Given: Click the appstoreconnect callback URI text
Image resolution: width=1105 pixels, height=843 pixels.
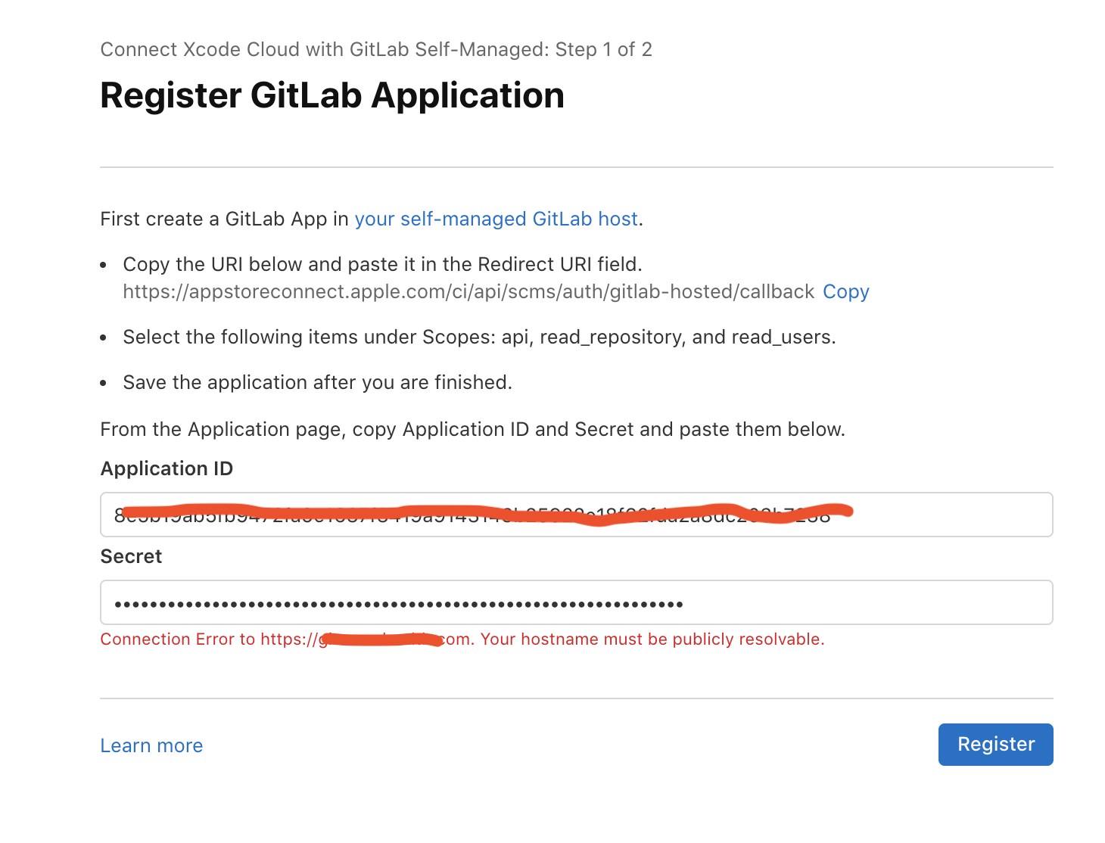Looking at the screenshot, I should point(468,292).
